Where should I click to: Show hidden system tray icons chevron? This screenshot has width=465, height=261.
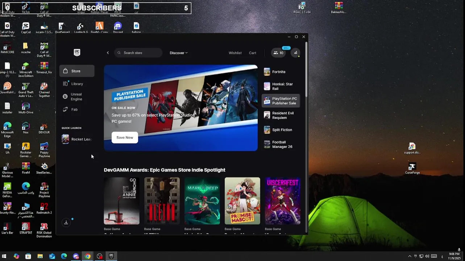[x=410, y=256]
